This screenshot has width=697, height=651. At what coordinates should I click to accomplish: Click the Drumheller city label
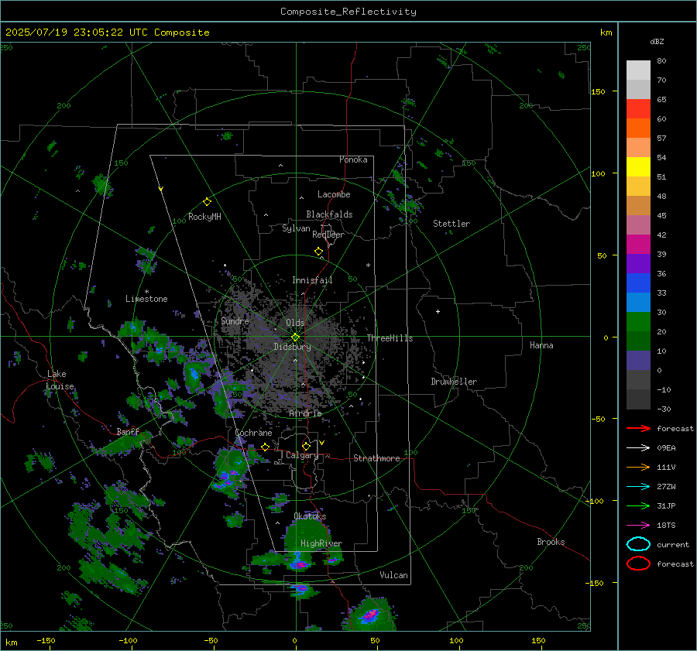[x=454, y=382]
